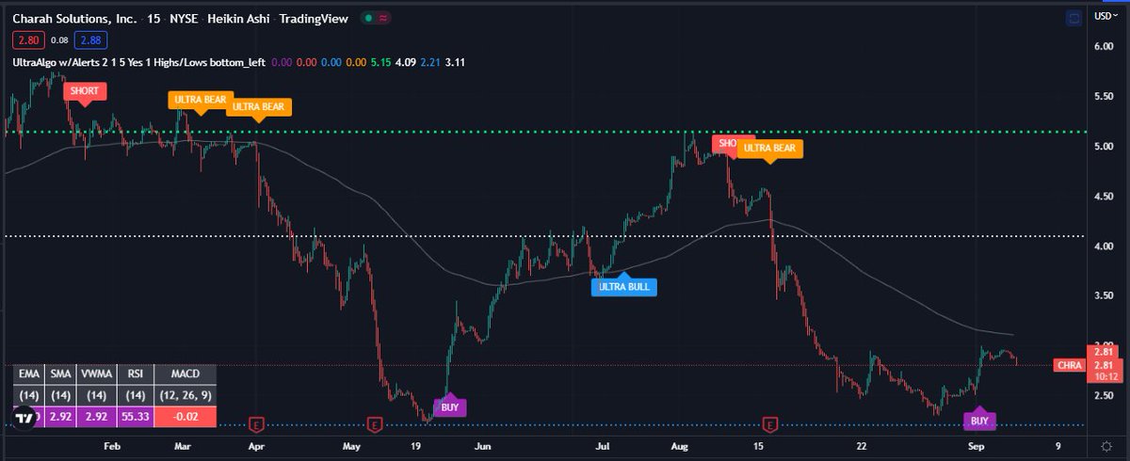Click the 4.00 price axis label
The width and height of the screenshot is (1130, 461).
[1103, 246]
